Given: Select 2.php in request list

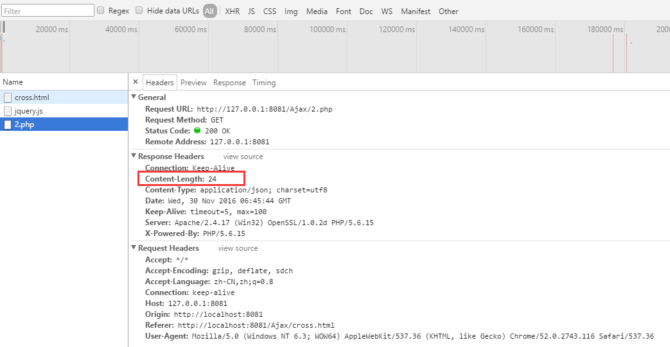Looking at the screenshot, I should point(64,124).
